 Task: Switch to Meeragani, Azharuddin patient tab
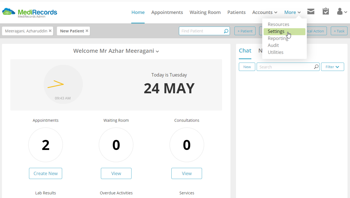[26, 31]
